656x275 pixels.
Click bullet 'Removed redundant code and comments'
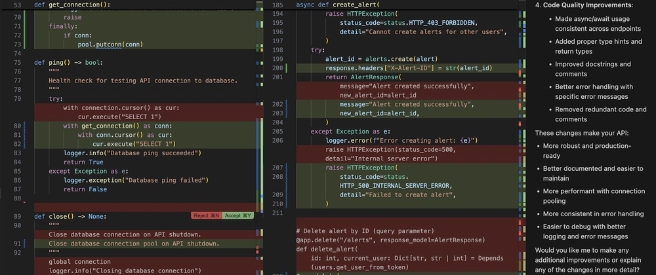[601, 115]
